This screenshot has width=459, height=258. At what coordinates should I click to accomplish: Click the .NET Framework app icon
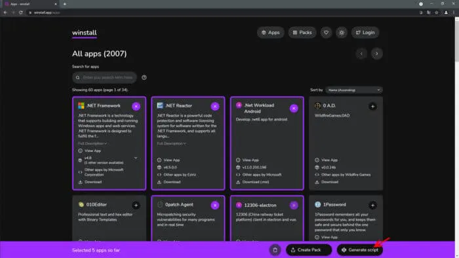81,105
